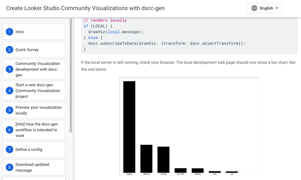Select the step 6 numbered marker
301x180 pixels.
click(9, 130)
